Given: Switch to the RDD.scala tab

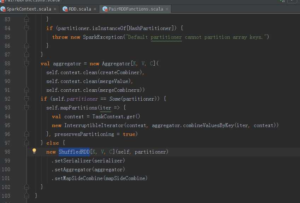Looking at the screenshot, I should 80,9.
